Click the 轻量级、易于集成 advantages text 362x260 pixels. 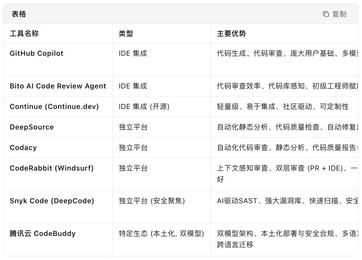[x=283, y=106]
